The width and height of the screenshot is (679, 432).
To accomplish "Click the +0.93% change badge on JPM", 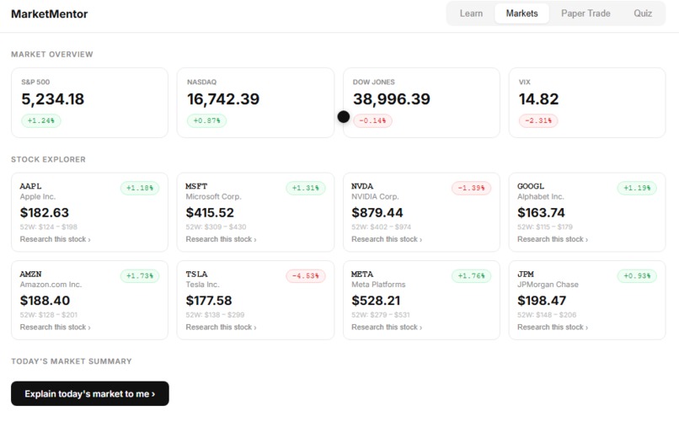I will tap(637, 275).
